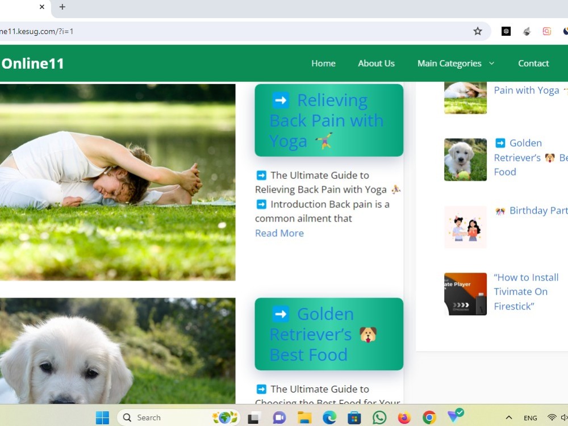This screenshot has width=568, height=426.
Task: Open File Explorer from the taskbar
Action: (304, 417)
